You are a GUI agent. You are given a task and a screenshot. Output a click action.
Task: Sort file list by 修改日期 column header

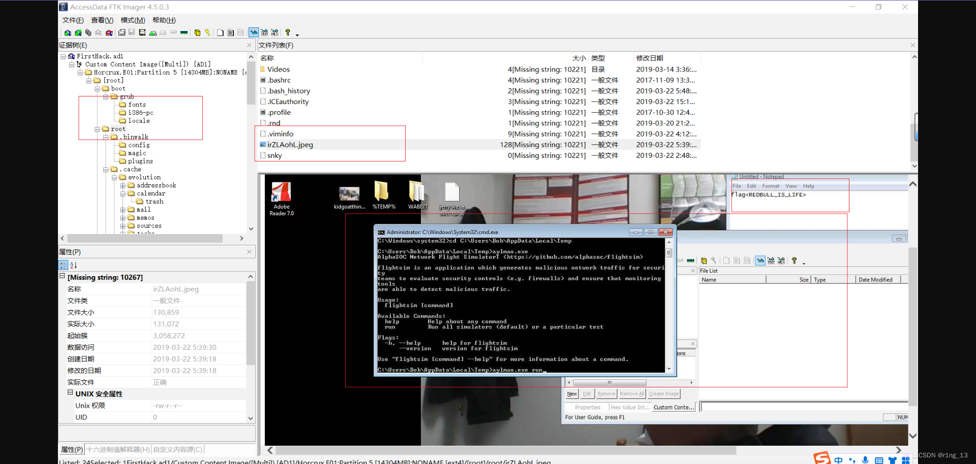(667, 58)
